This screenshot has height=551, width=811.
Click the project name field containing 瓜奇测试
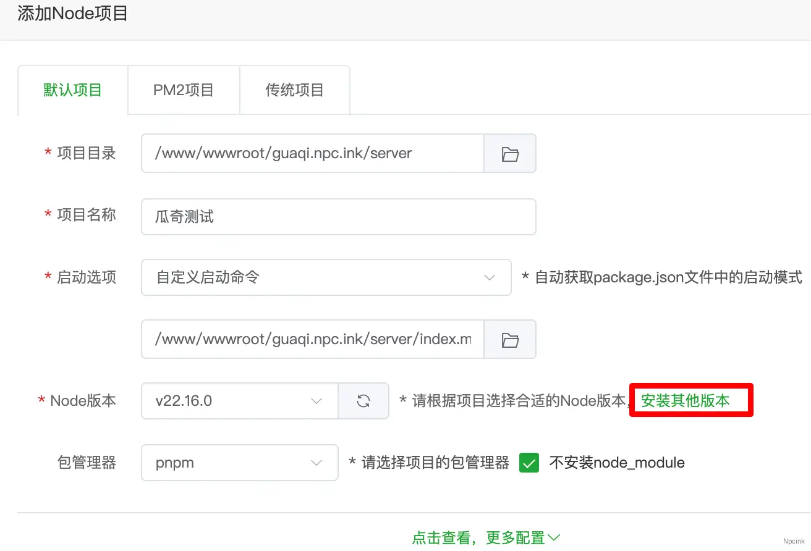click(338, 216)
